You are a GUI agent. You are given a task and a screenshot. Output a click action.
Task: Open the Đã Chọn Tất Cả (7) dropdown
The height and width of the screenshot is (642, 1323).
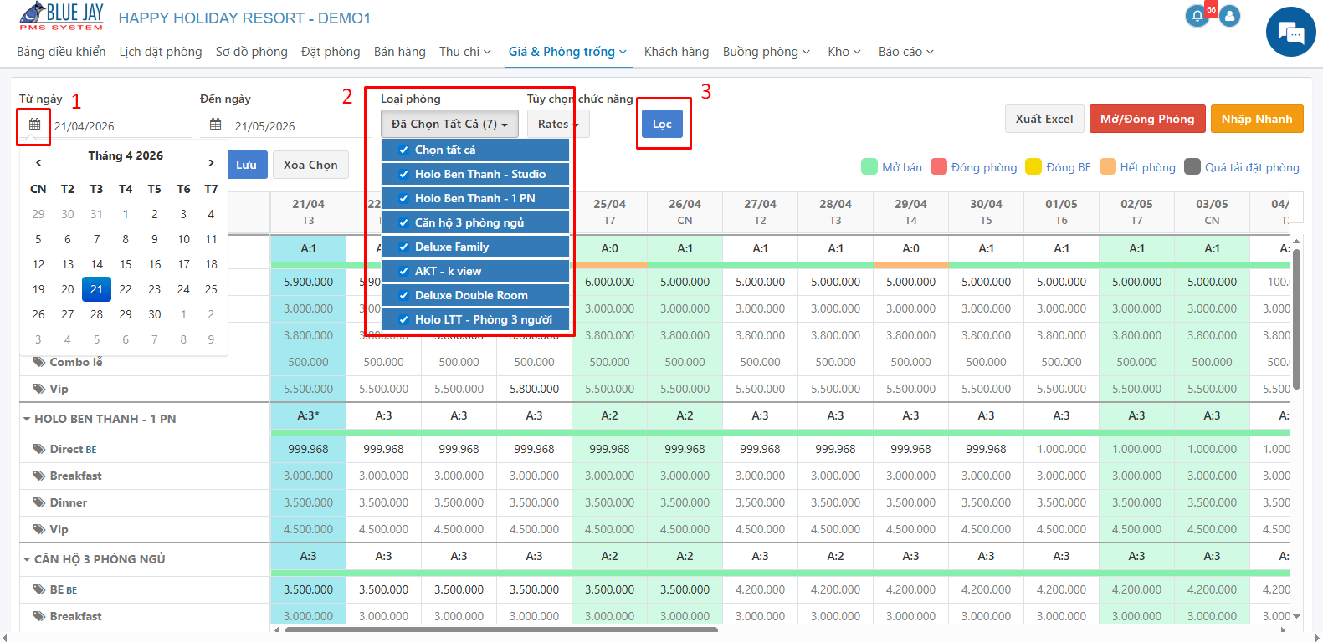tap(449, 124)
